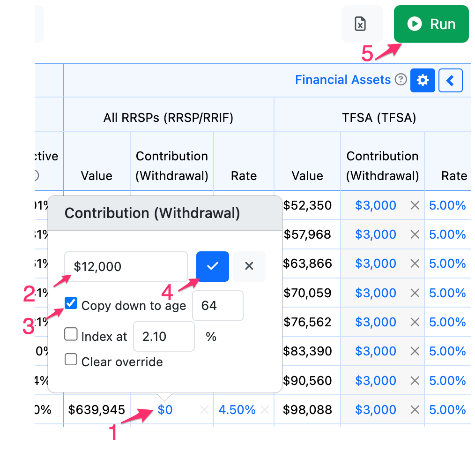Viewport: 475px width, 452px height.
Task: Export to Excel file icon
Action: coord(360,24)
